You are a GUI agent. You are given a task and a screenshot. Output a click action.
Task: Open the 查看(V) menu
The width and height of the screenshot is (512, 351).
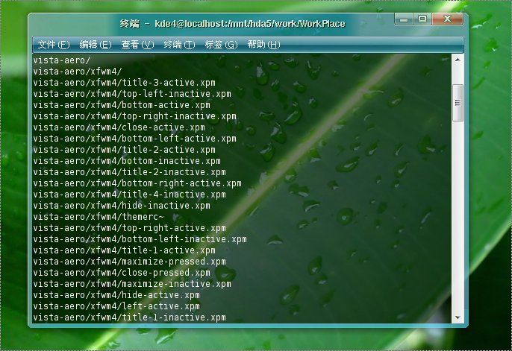[137, 45]
